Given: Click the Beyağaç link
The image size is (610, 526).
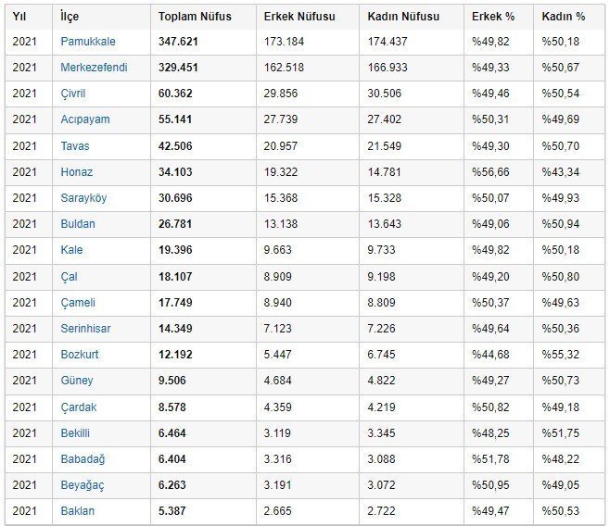Looking at the screenshot, I should (x=83, y=485).
